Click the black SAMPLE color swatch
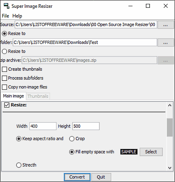175x182 pixels. pyautogui.click(x=129, y=152)
